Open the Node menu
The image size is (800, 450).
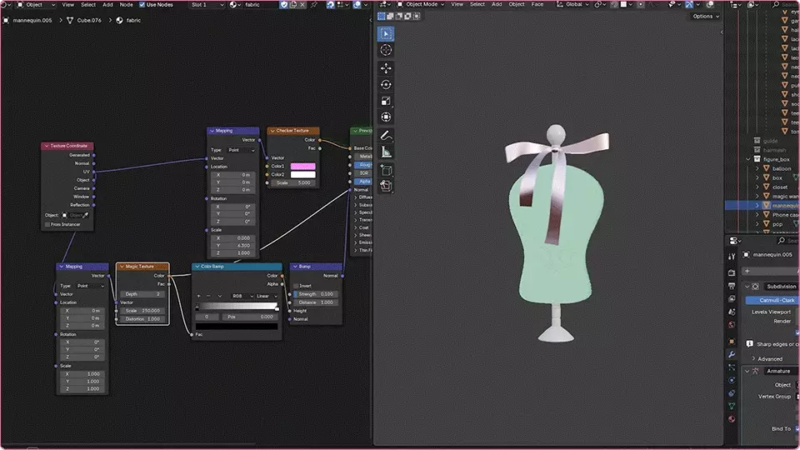(126, 5)
